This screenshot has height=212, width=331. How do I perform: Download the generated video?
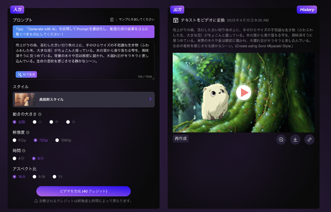[x=295, y=139]
